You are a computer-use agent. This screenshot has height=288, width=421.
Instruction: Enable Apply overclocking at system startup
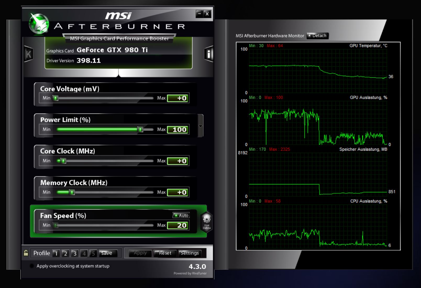point(32,266)
